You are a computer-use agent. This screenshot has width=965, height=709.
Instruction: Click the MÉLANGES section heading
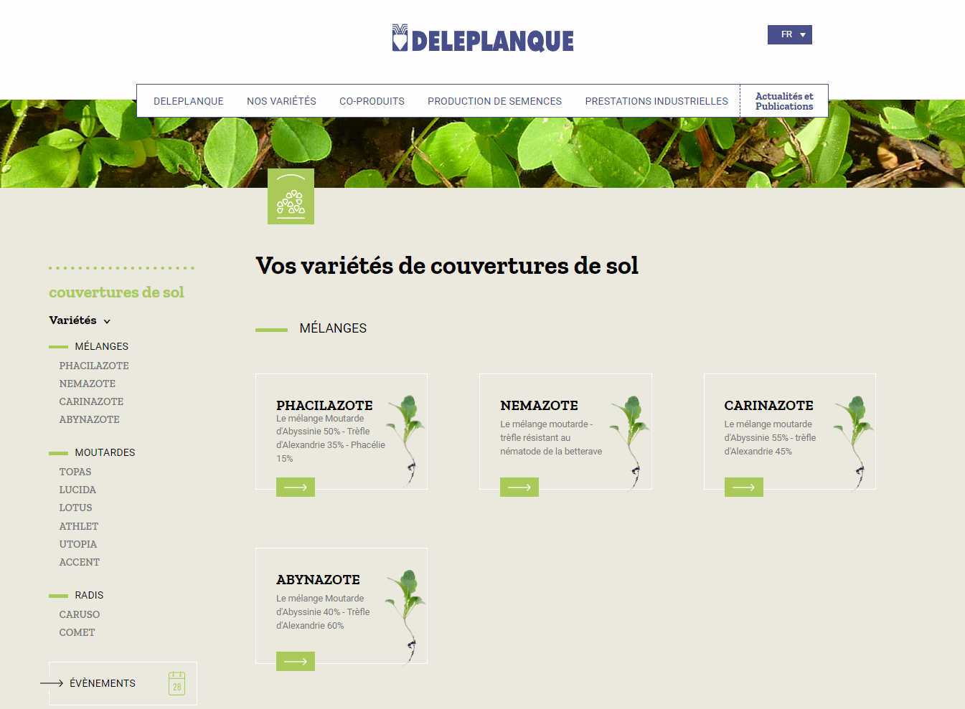pyautogui.click(x=333, y=328)
